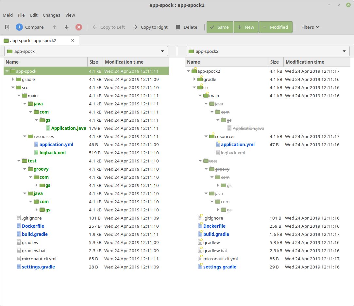Click the app-spock2 folder icon

coord(194,71)
